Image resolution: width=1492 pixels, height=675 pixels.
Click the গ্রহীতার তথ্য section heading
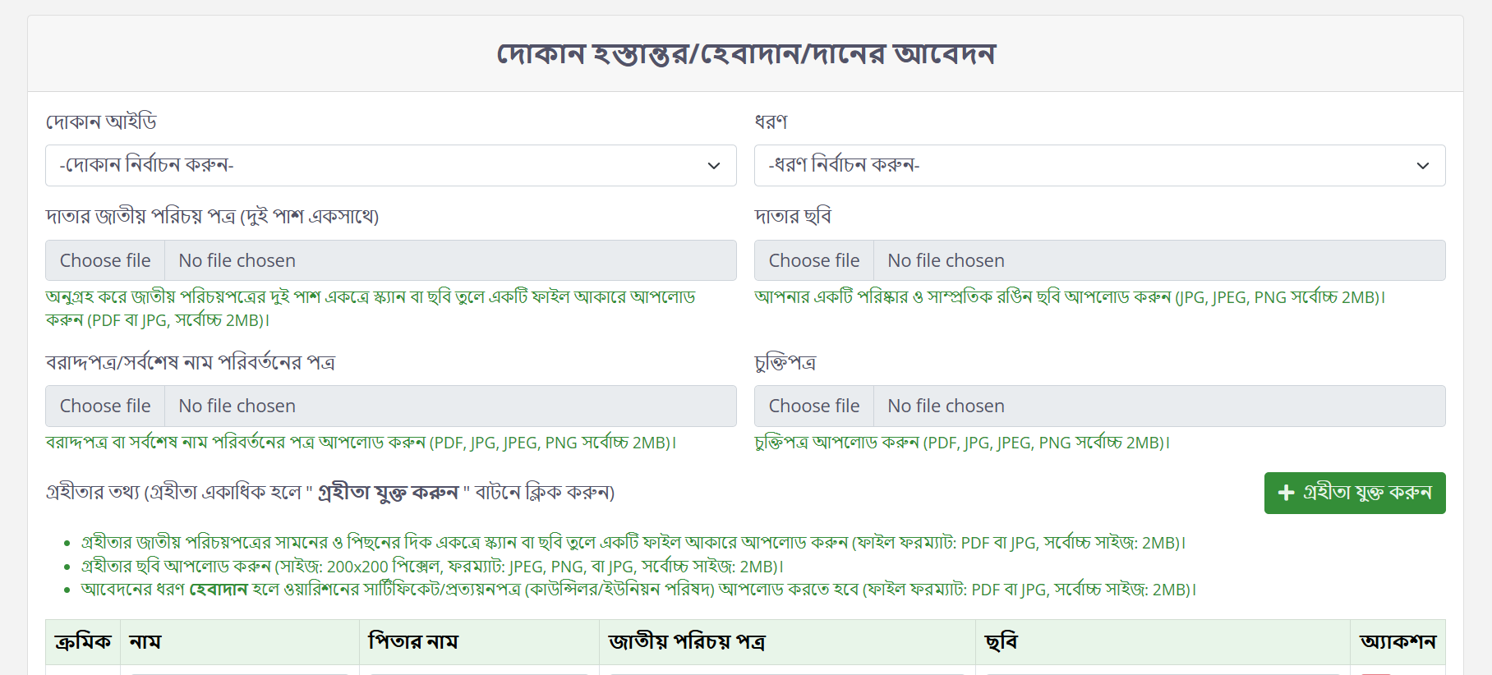coord(330,493)
